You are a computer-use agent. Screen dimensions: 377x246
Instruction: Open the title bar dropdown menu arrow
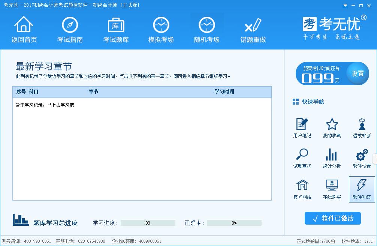[345, 5]
